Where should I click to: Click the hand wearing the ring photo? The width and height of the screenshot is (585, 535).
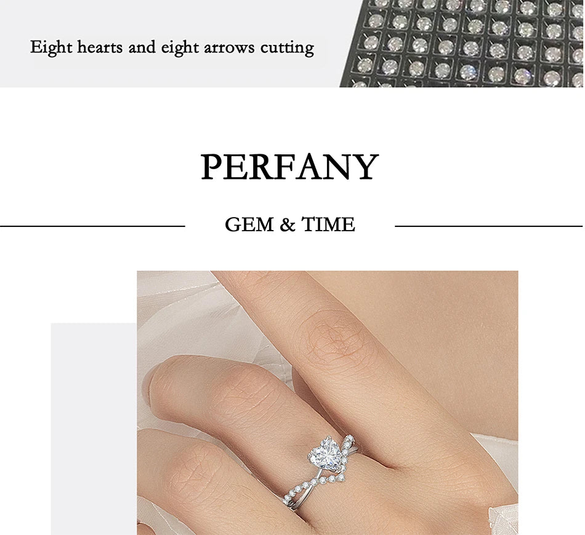point(327,403)
